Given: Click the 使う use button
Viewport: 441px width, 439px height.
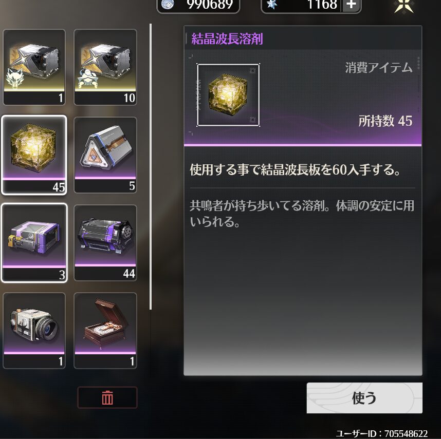Looking at the screenshot, I should click(x=364, y=398).
